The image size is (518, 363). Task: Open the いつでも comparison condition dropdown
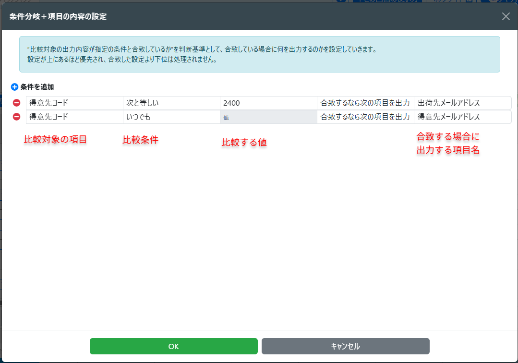pos(171,117)
